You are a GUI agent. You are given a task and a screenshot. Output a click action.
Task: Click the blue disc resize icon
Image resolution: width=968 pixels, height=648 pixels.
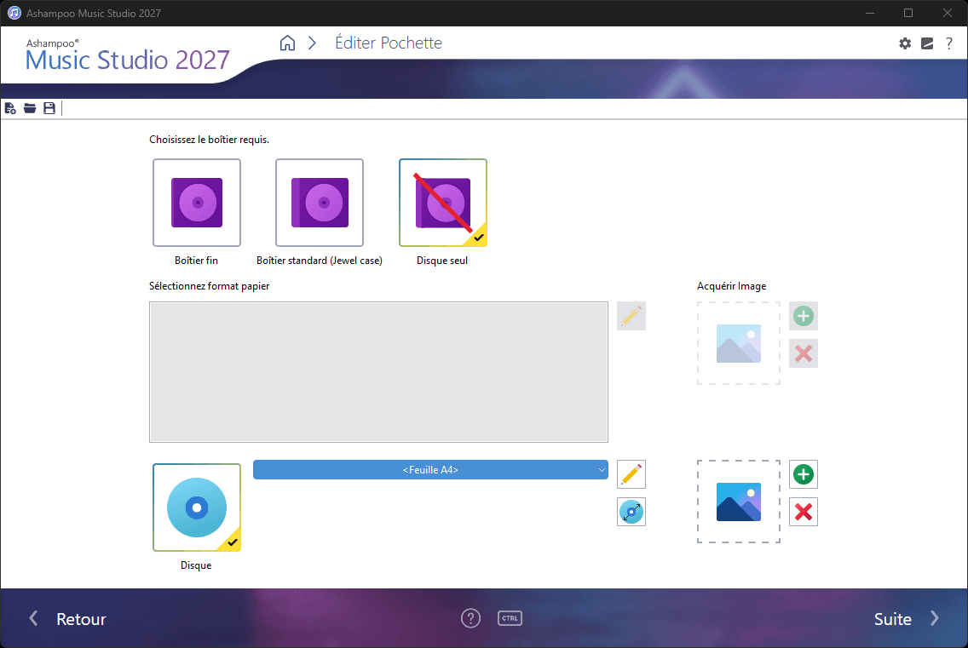631,513
